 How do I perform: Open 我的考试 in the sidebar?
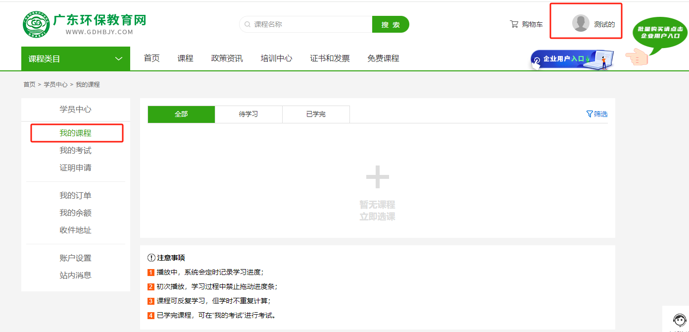pyautogui.click(x=75, y=151)
